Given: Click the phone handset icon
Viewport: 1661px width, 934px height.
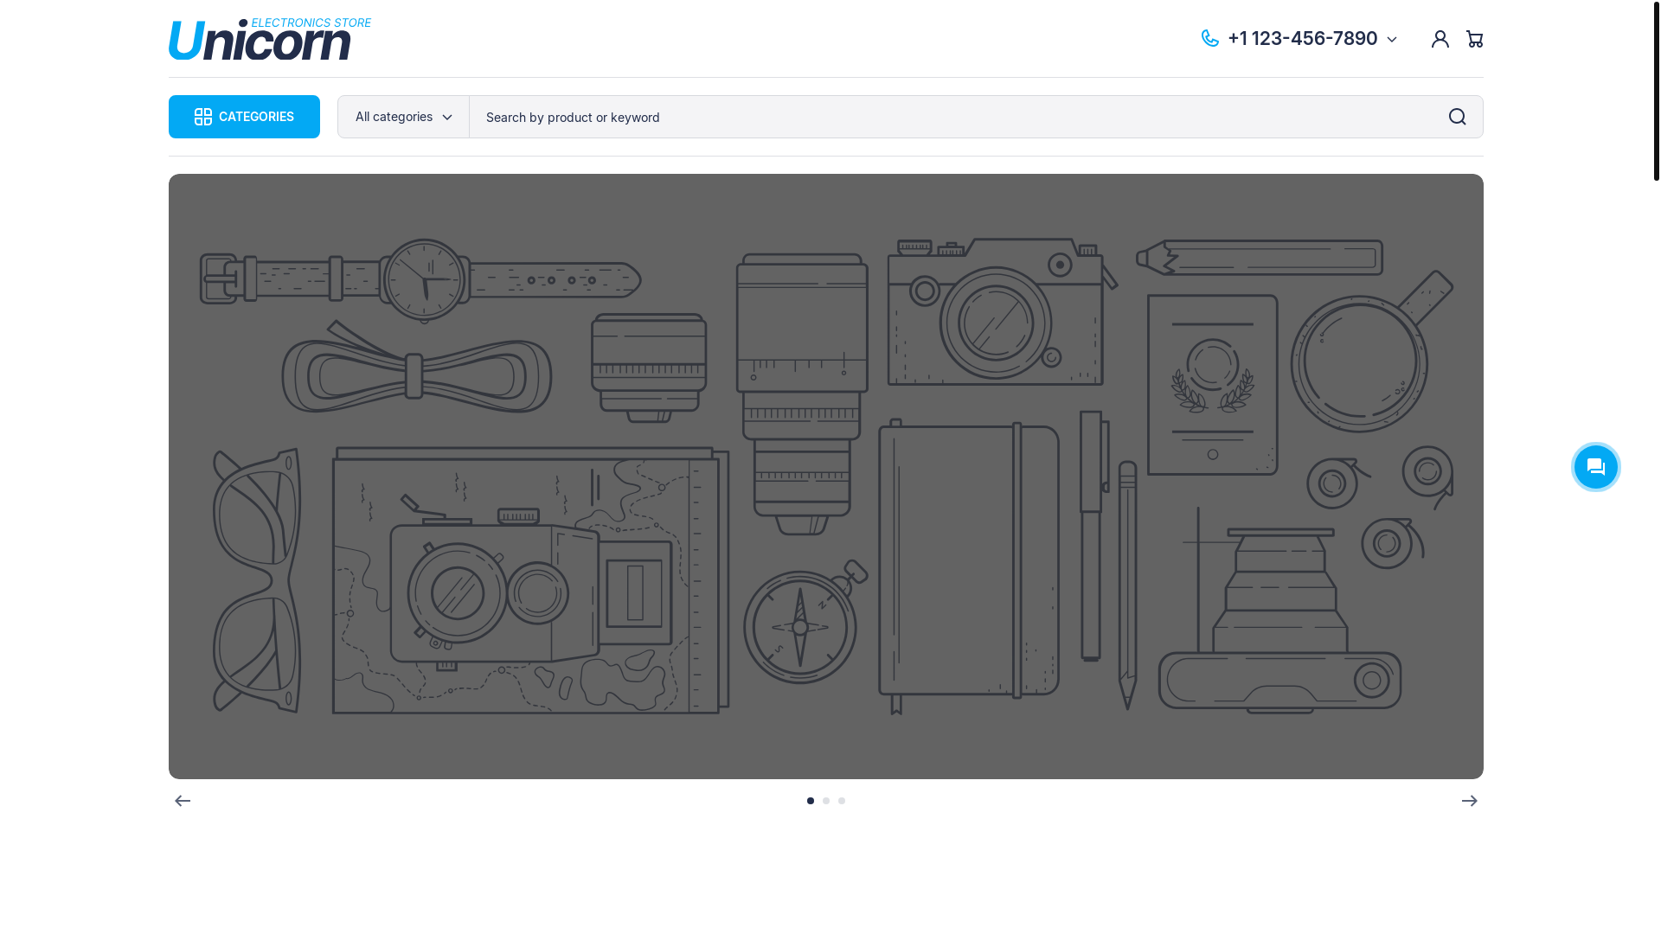Looking at the screenshot, I should click(1209, 38).
